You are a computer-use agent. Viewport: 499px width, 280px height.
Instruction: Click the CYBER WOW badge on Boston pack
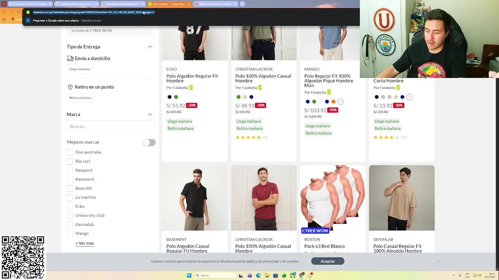point(315,231)
